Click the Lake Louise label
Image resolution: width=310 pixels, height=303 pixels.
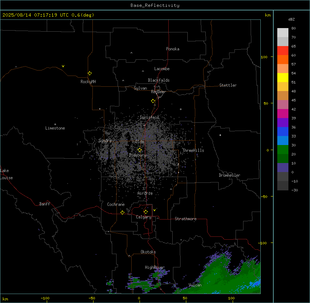[6, 174]
